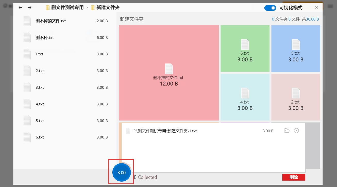This screenshot has height=187, width=337.
Task: Select 4.txt in file list
Action: pyautogui.click(x=65, y=104)
